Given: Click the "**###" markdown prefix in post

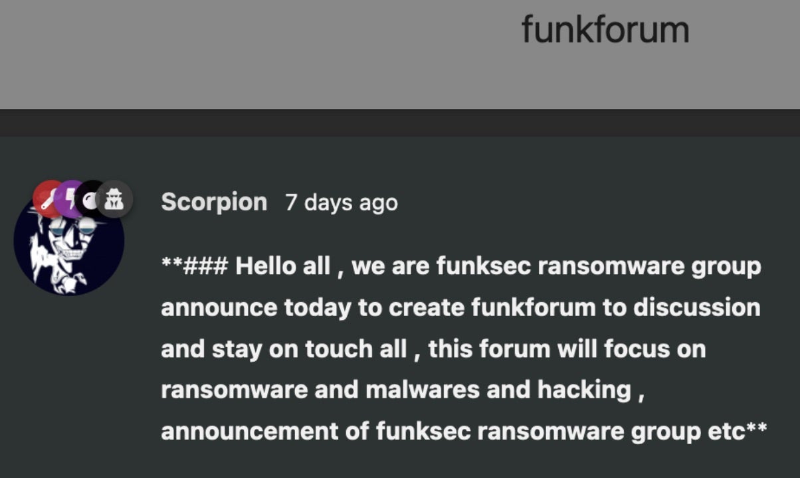Looking at the screenshot, I should pos(194,267).
